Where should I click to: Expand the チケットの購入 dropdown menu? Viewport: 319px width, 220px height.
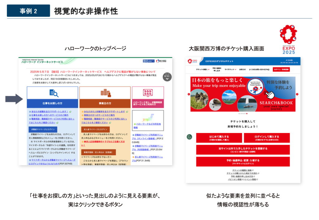tap(202, 70)
